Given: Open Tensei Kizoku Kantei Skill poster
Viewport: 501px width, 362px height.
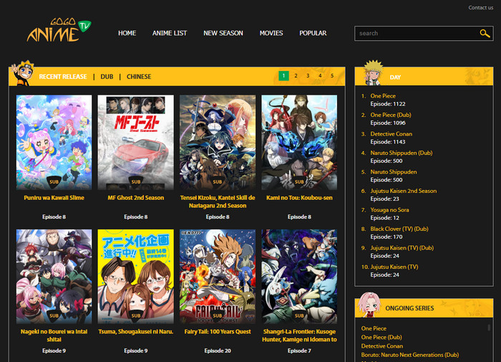Looking at the screenshot, I should tap(218, 142).
